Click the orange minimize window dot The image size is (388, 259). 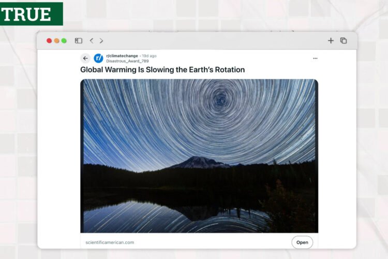click(x=57, y=40)
